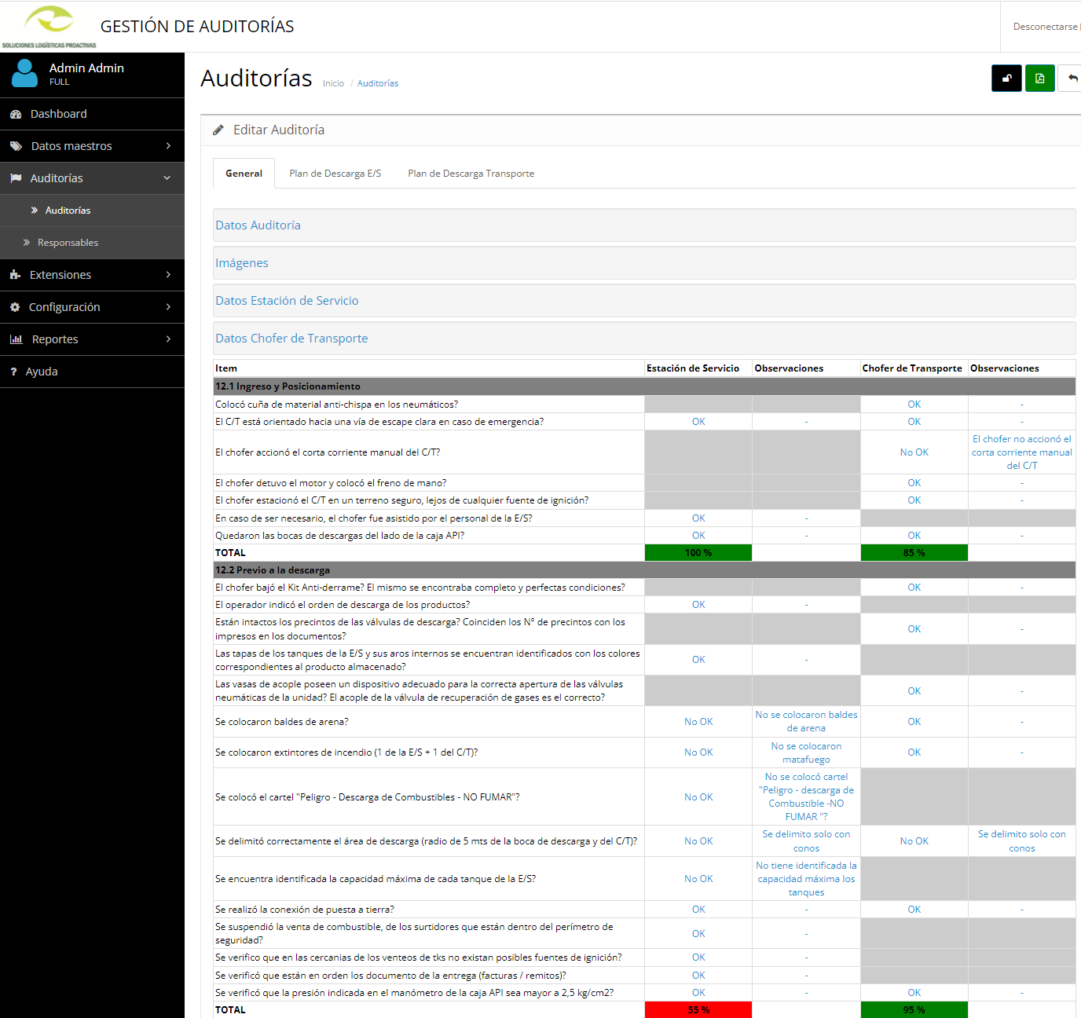Open the Extensiones menu
Viewport: 1081px width, 1018px height.
[92, 275]
